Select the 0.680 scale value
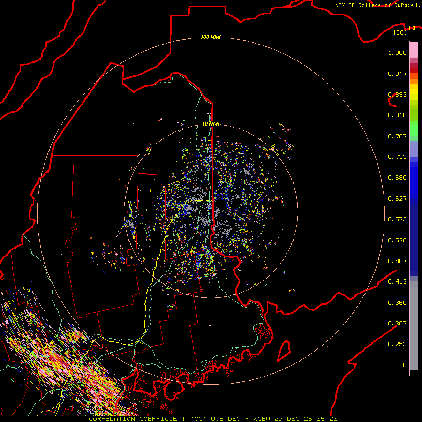This screenshot has height=422, width=422. point(397,178)
